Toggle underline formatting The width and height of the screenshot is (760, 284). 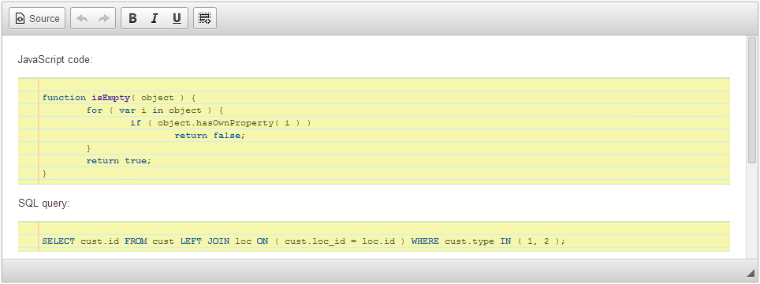(x=177, y=18)
